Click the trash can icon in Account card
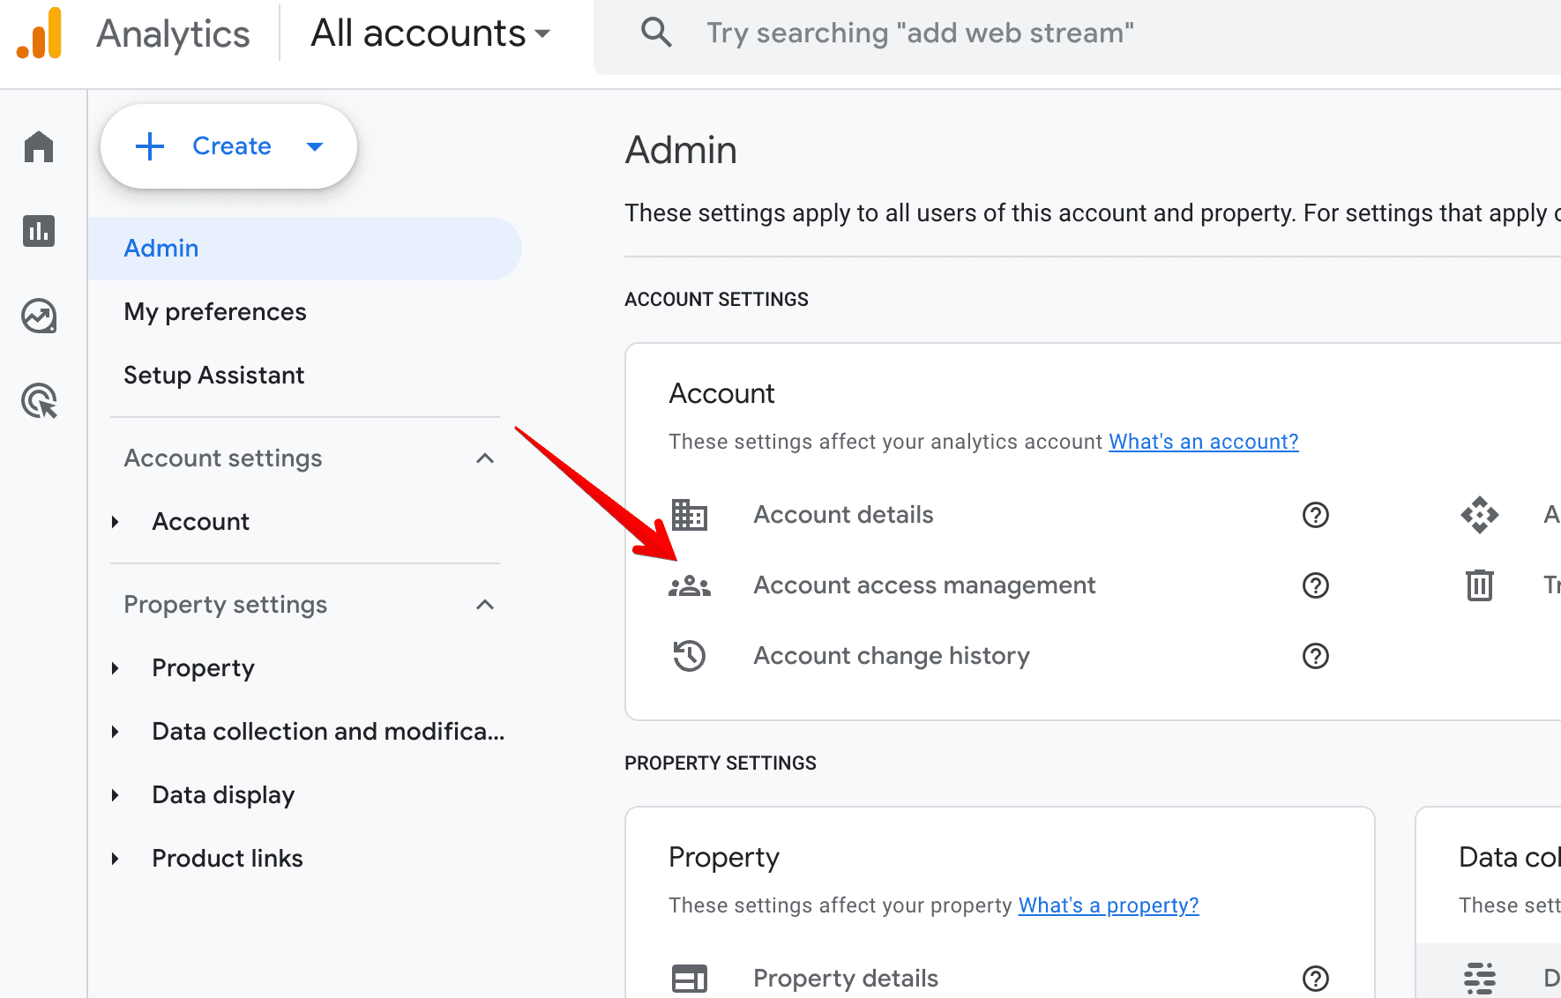 point(1480,585)
